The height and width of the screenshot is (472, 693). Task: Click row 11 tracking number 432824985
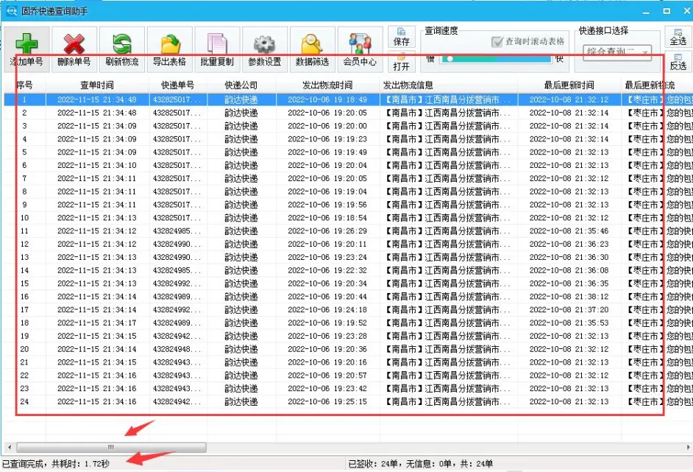pos(177,231)
